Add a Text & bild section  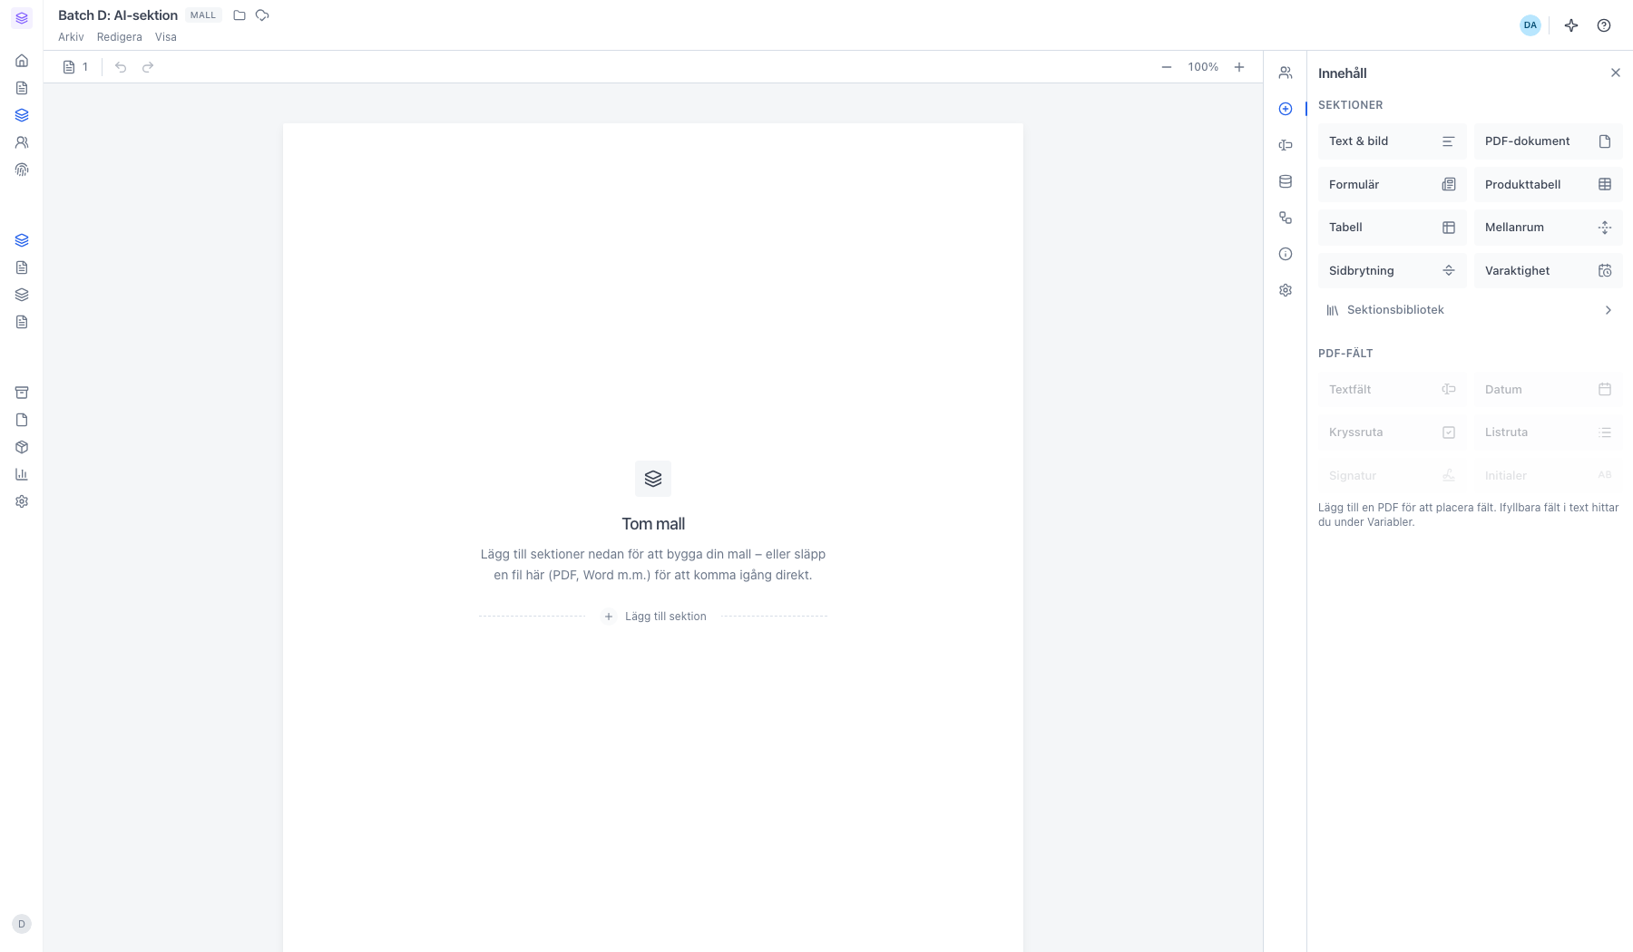[x=1392, y=141]
